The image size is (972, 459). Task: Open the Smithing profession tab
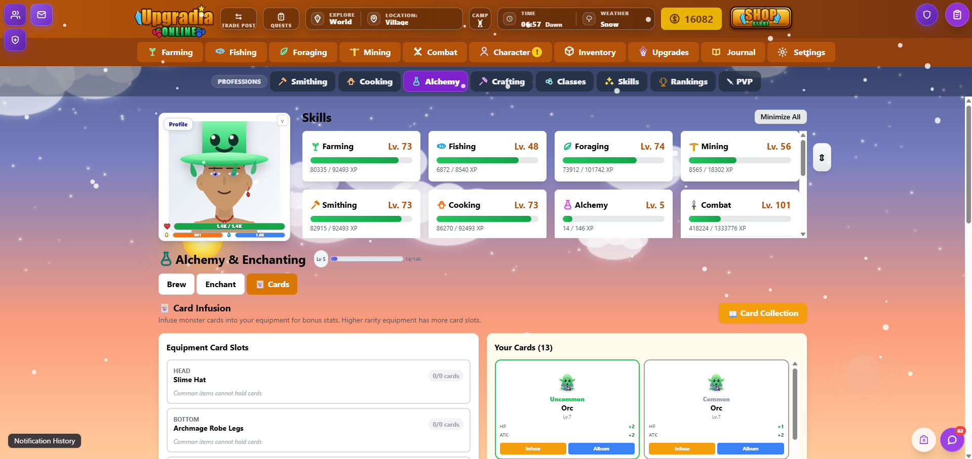pos(302,81)
